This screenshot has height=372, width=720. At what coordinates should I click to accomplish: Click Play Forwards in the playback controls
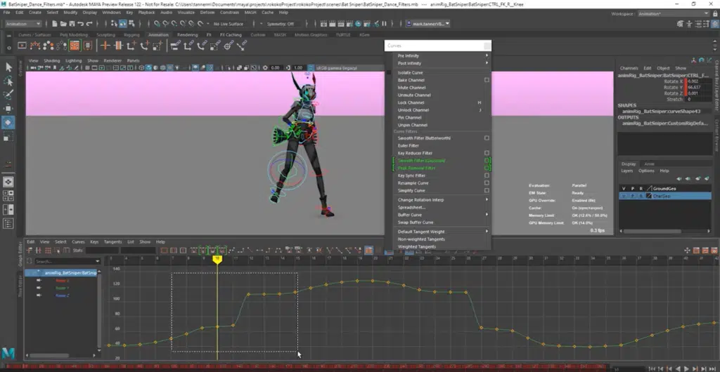[686, 368]
